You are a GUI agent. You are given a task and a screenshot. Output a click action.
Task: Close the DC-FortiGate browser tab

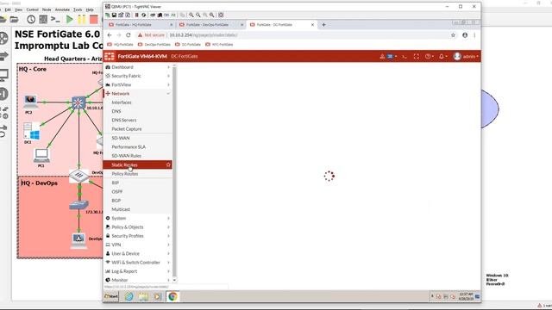(x=312, y=25)
